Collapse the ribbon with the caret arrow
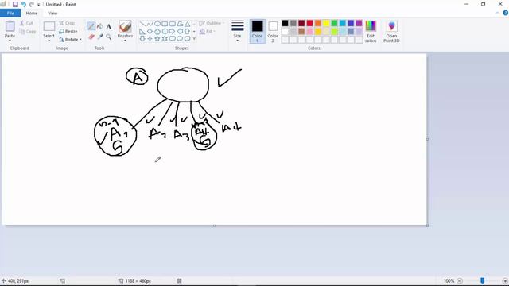This screenshot has height=286, width=509. click(x=498, y=13)
